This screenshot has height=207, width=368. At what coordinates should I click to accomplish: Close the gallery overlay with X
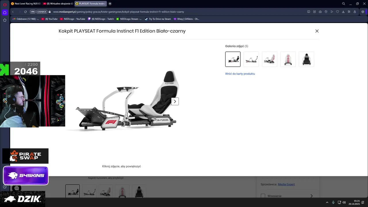(x=317, y=31)
